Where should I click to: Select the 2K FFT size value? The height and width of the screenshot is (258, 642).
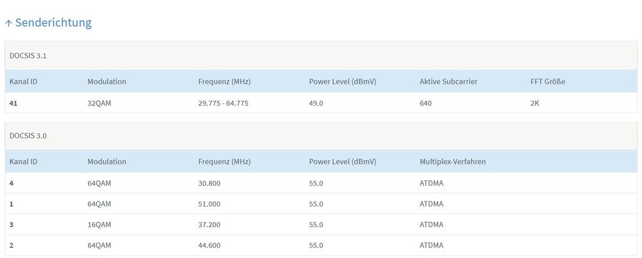535,104
